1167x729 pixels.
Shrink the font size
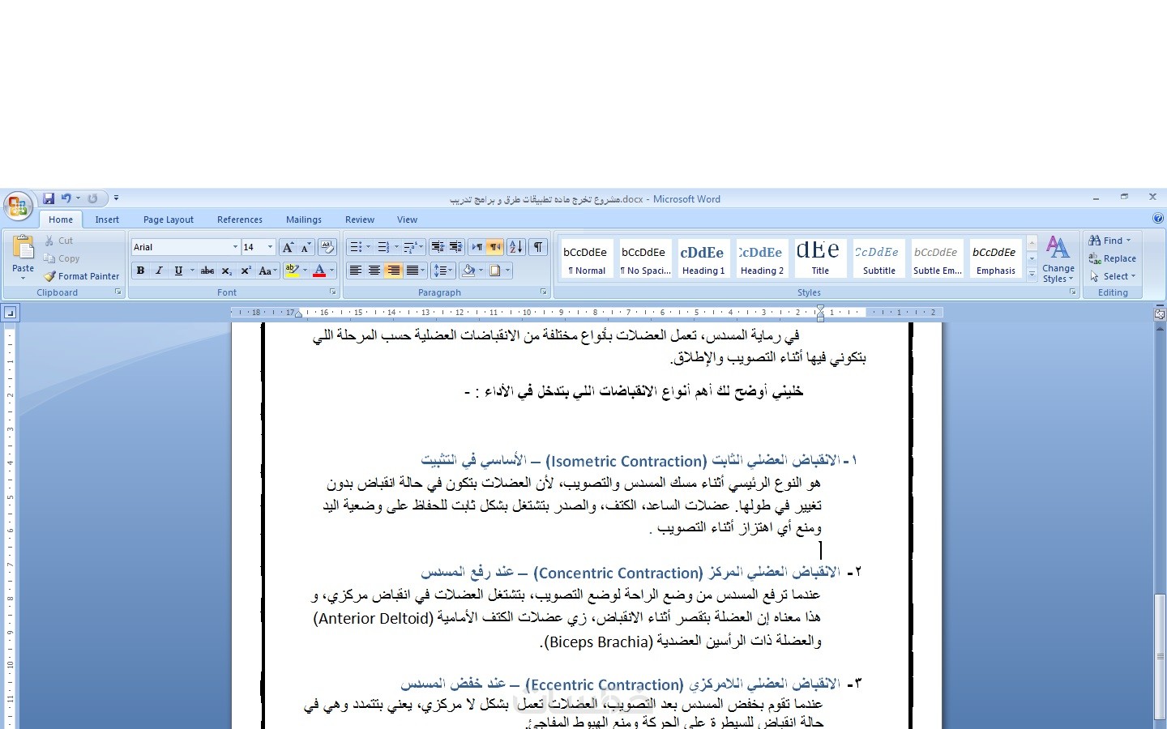[x=306, y=247]
